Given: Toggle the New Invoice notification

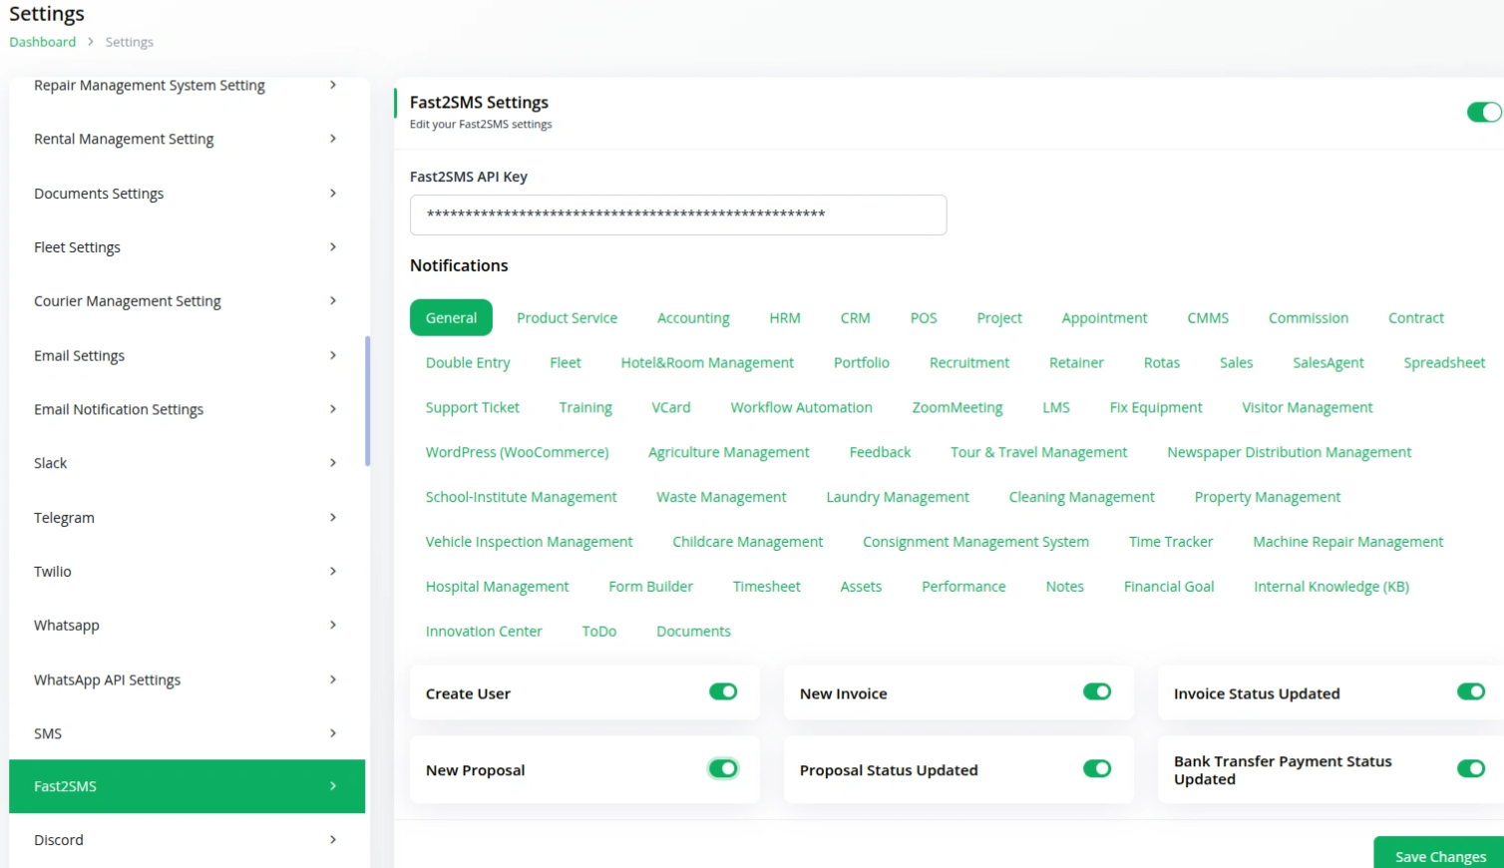Looking at the screenshot, I should pos(1097,691).
